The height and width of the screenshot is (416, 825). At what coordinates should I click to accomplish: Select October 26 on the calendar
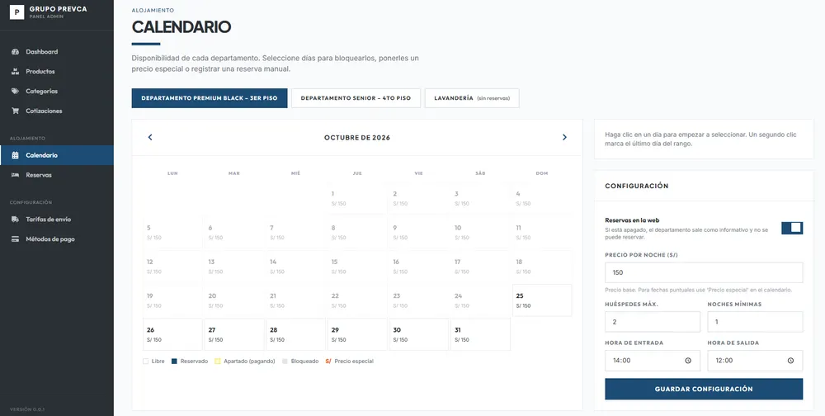click(x=172, y=334)
